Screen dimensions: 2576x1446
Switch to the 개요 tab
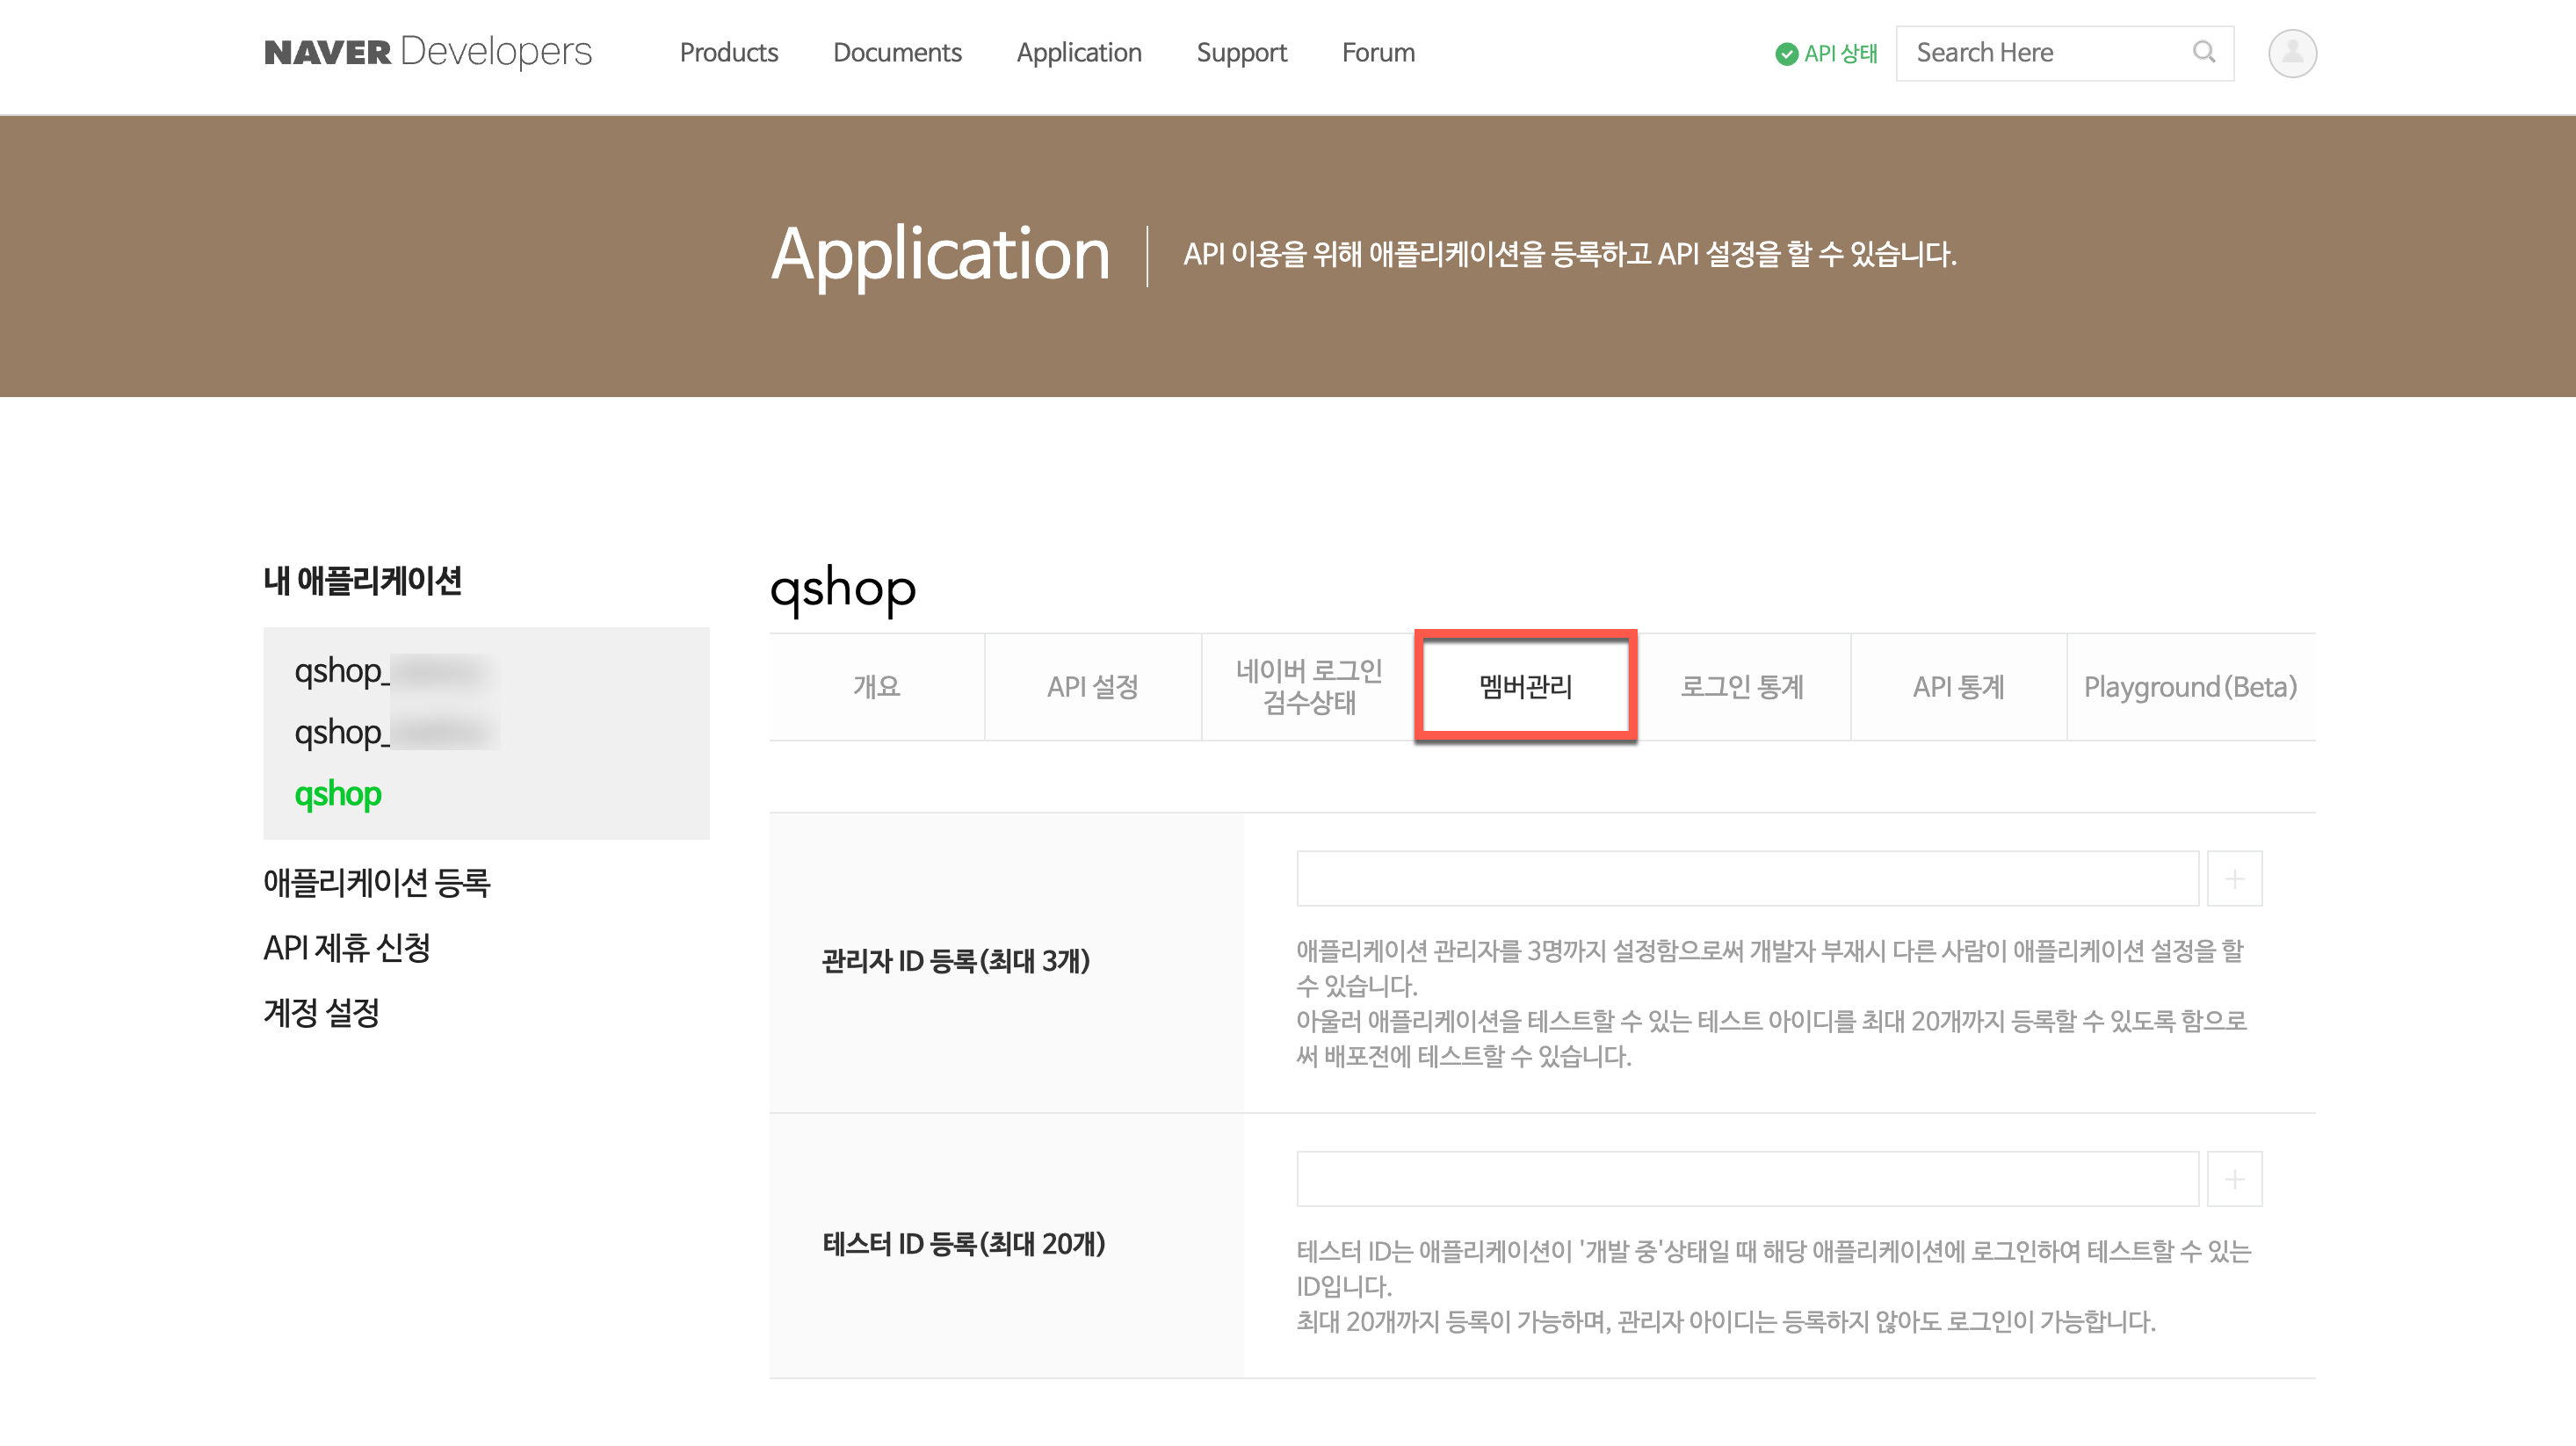[x=876, y=687]
